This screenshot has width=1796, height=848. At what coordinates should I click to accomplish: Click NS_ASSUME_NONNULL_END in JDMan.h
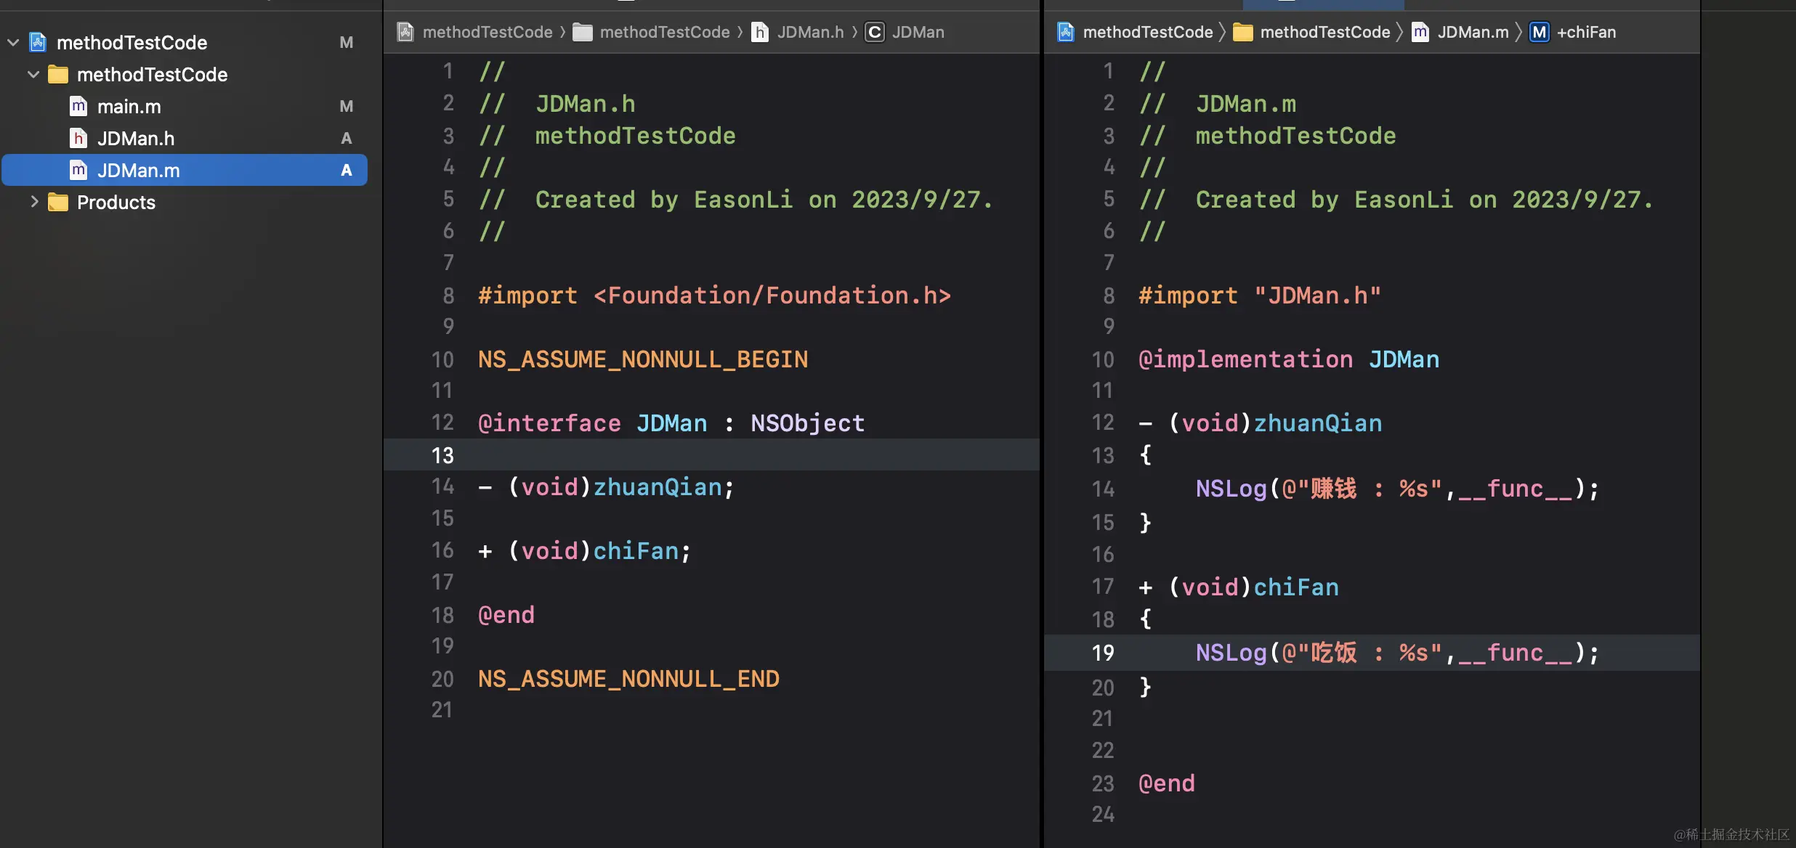[x=629, y=679]
